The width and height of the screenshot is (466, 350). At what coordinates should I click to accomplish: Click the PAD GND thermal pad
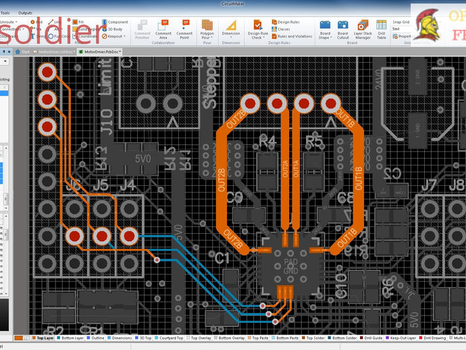pyautogui.click(x=290, y=266)
